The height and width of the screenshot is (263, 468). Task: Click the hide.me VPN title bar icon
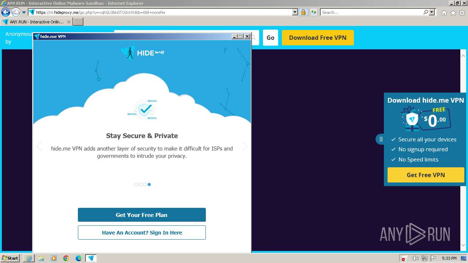click(37, 37)
